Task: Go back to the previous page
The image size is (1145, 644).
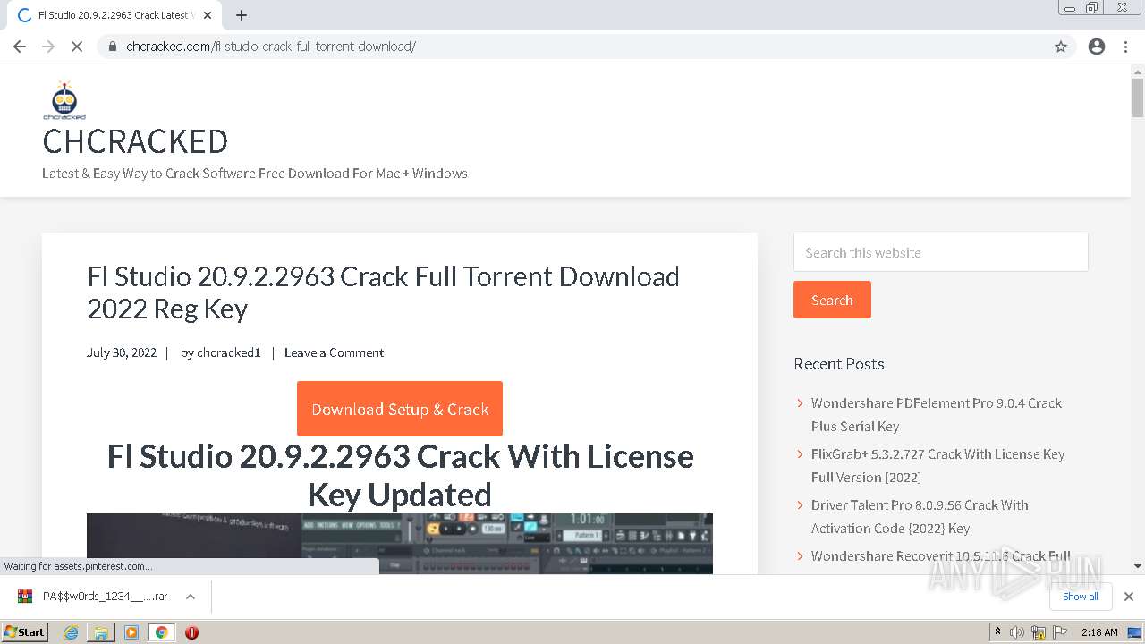Action: [x=20, y=47]
